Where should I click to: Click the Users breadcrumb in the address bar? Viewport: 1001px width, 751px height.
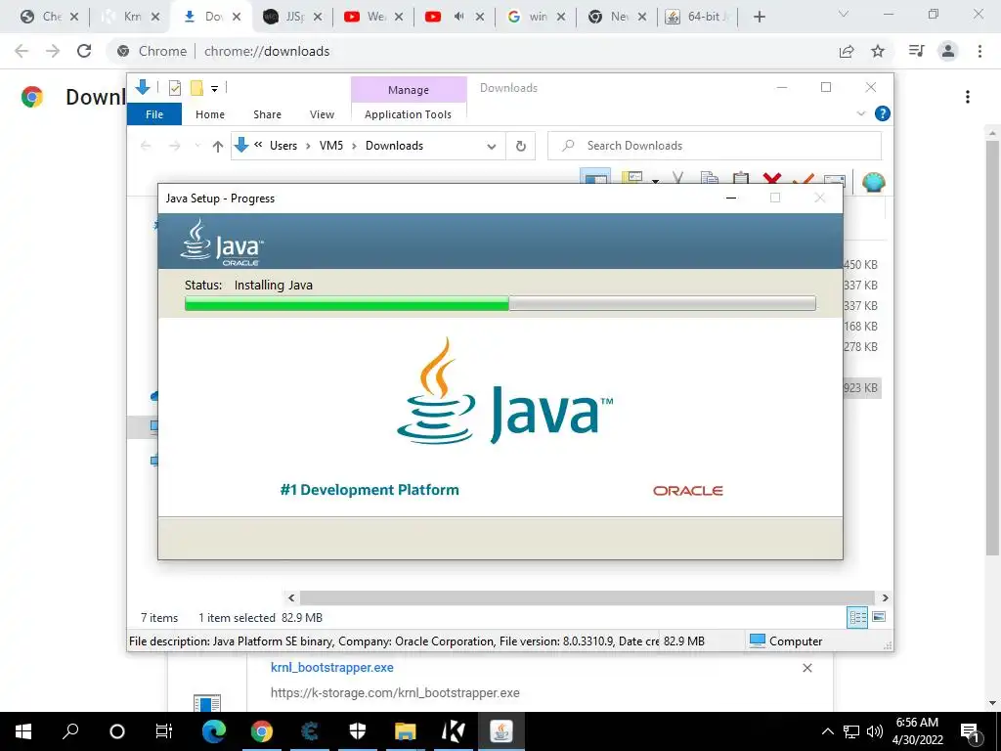point(283,146)
